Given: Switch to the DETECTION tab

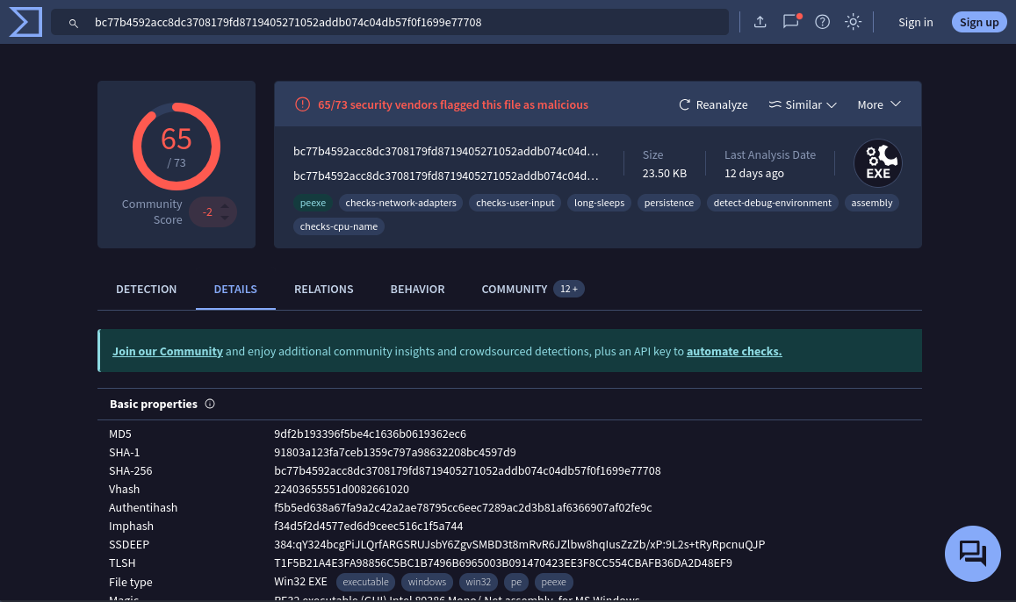Looking at the screenshot, I should pos(146,289).
